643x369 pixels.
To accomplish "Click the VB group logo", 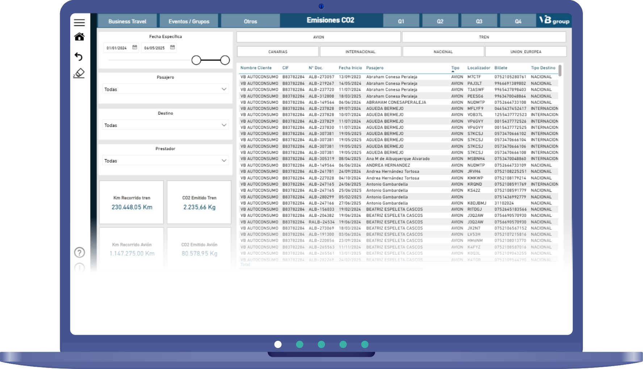I will point(554,21).
